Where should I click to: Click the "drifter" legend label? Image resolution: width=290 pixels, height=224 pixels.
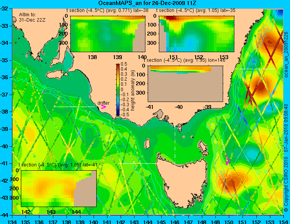(103, 103)
